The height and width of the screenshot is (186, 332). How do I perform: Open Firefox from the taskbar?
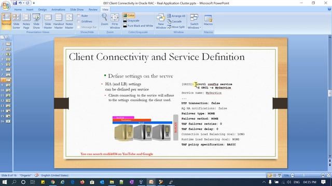coord(82,182)
